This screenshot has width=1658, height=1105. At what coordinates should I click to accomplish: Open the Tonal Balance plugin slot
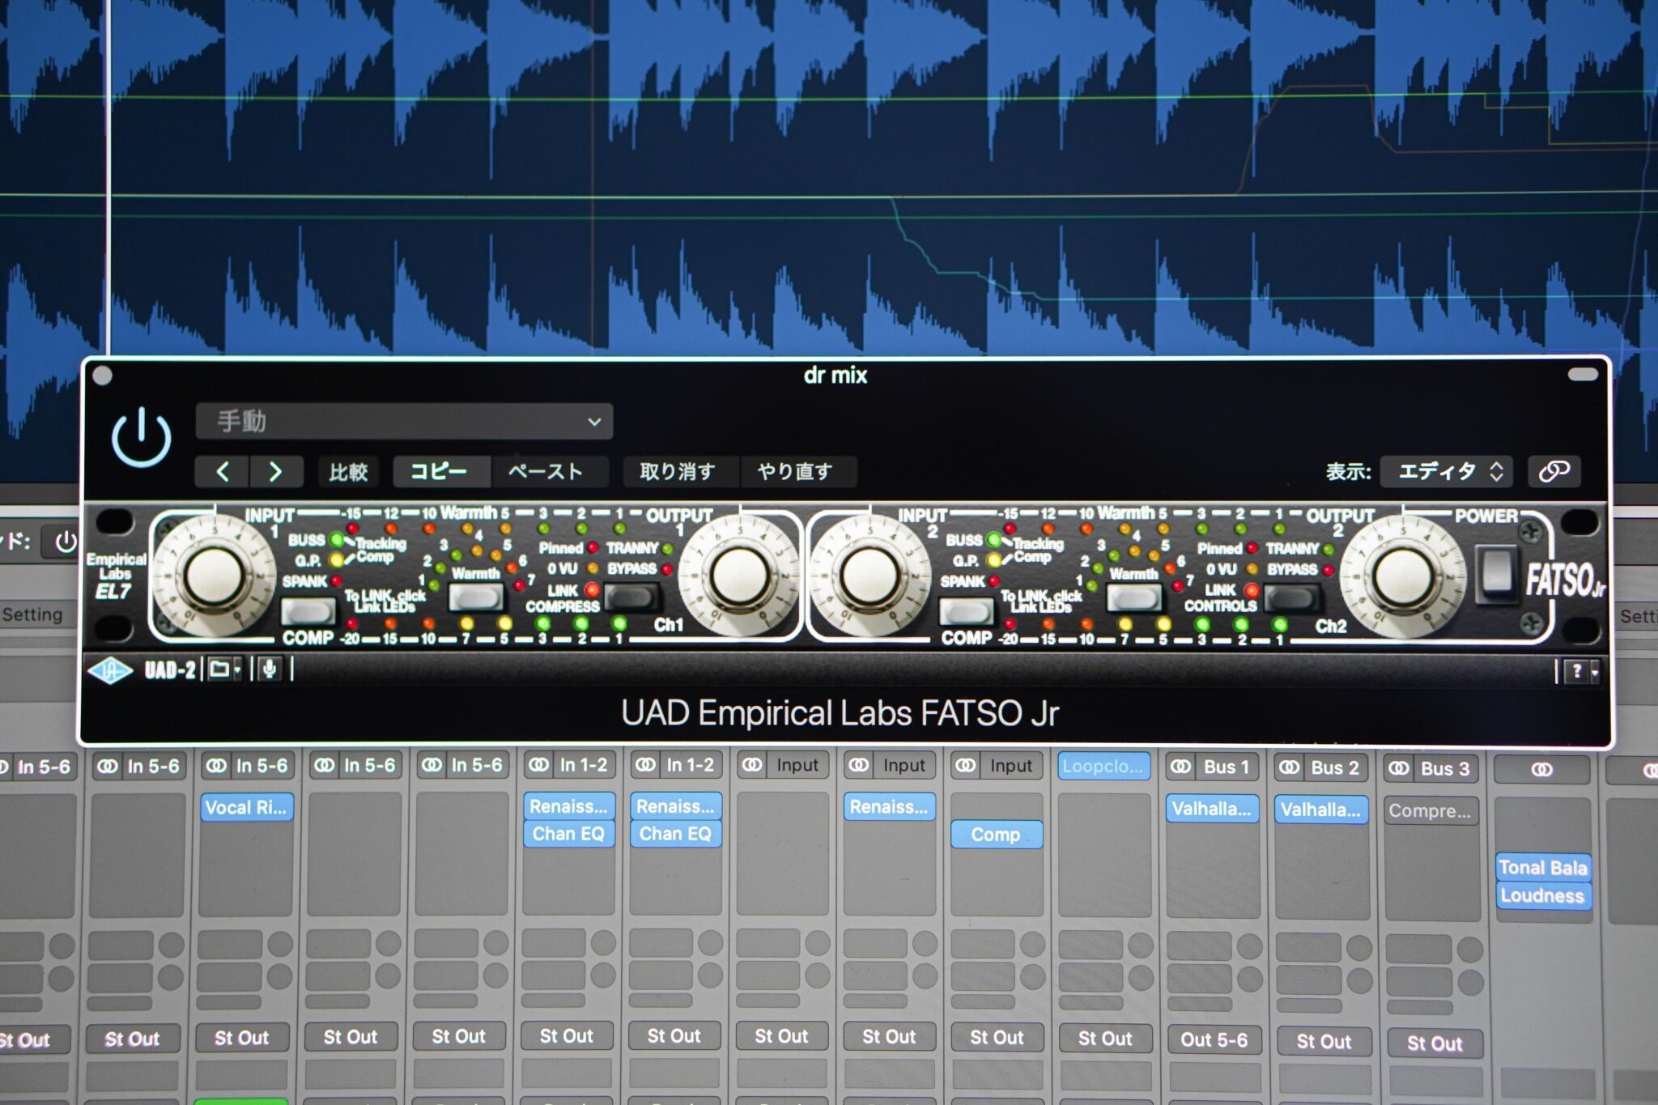(x=1542, y=867)
